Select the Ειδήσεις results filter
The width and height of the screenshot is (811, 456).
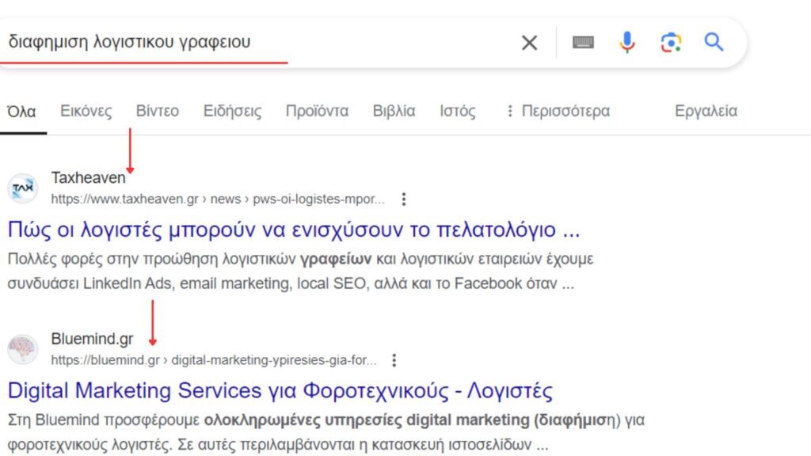[231, 111]
